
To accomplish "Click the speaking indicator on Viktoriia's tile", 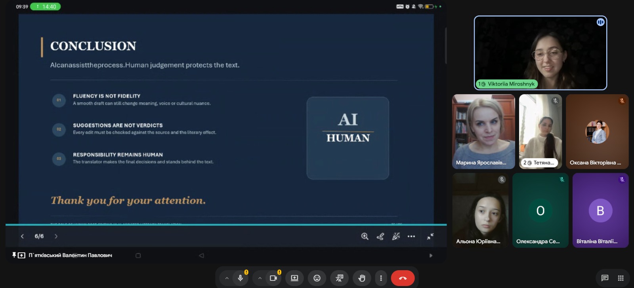I will [600, 22].
